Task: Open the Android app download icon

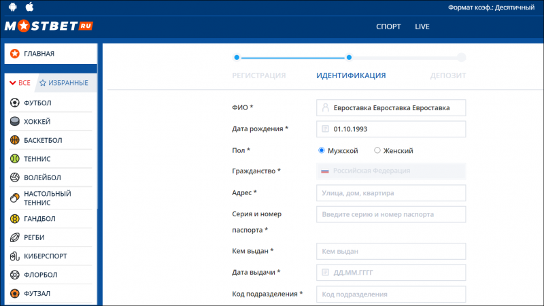Action: [x=13, y=7]
